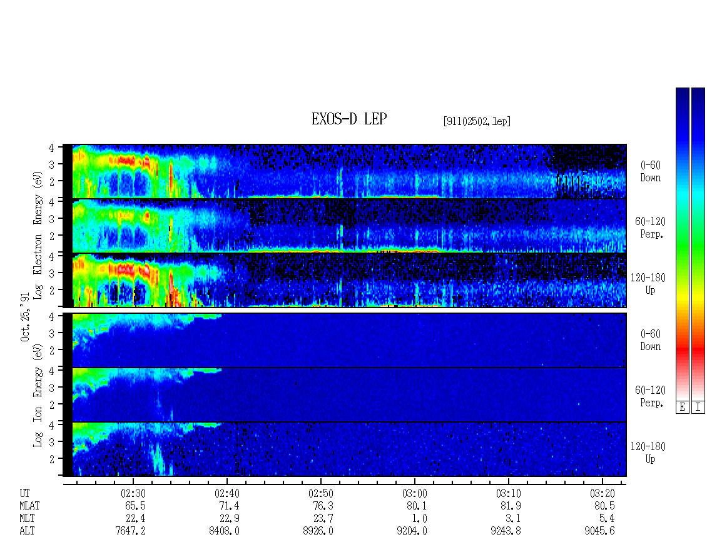This screenshot has height=547, width=707.
Task: Click the boxed E label under the color bar
Action: pos(682,408)
